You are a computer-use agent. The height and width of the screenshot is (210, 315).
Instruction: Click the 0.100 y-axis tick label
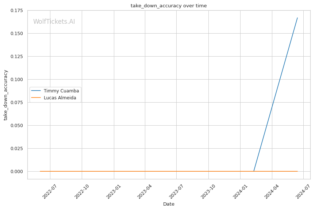[x=17, y=79]
